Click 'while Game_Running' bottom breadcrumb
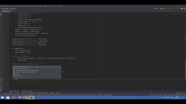Viewport: 186px width, 104px height. (27, 91)
